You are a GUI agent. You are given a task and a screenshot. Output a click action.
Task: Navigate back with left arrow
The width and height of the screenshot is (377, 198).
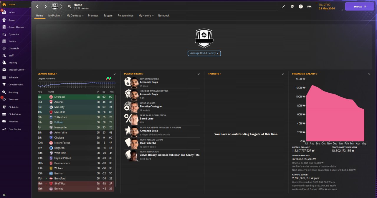(x=37, y=6)
